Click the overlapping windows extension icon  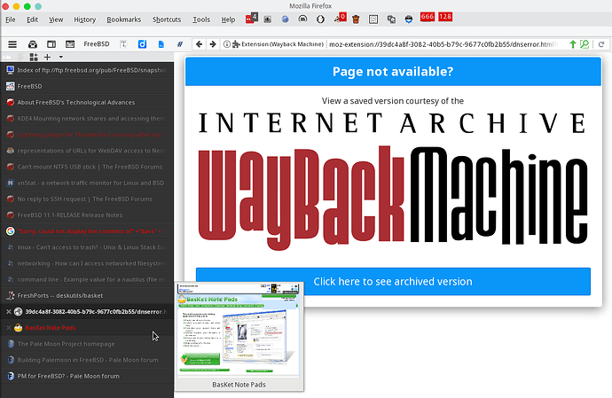point(391,20)
